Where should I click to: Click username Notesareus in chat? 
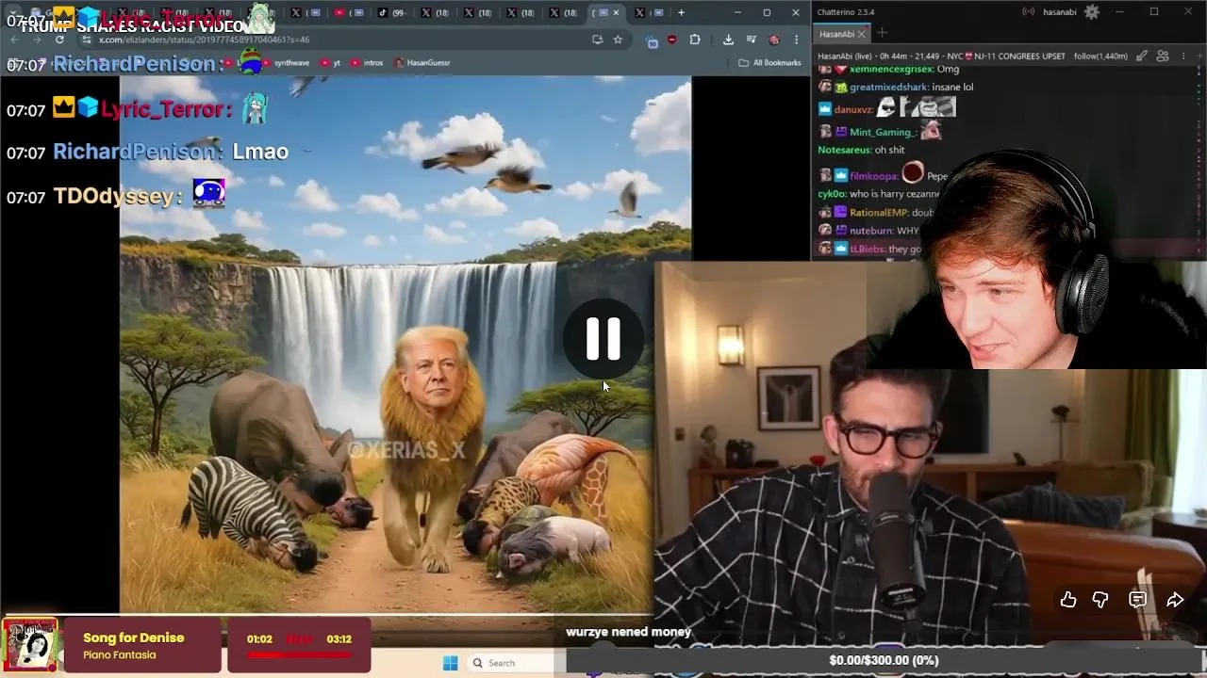click(844, 150)
